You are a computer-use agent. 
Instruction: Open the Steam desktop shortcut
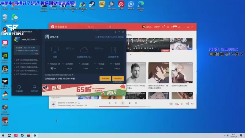click(x=92, y=5)
